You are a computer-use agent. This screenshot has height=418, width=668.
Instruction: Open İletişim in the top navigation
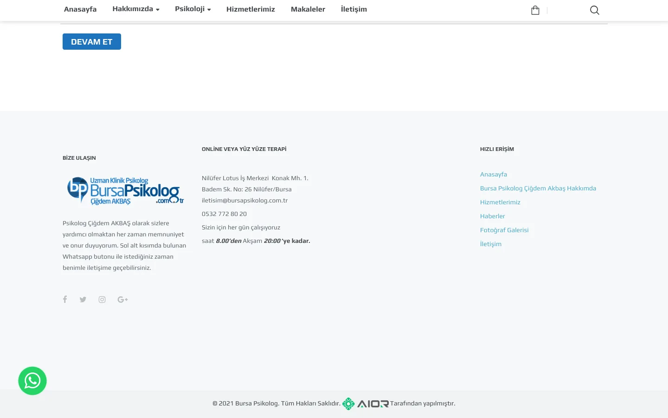point(354,9)
